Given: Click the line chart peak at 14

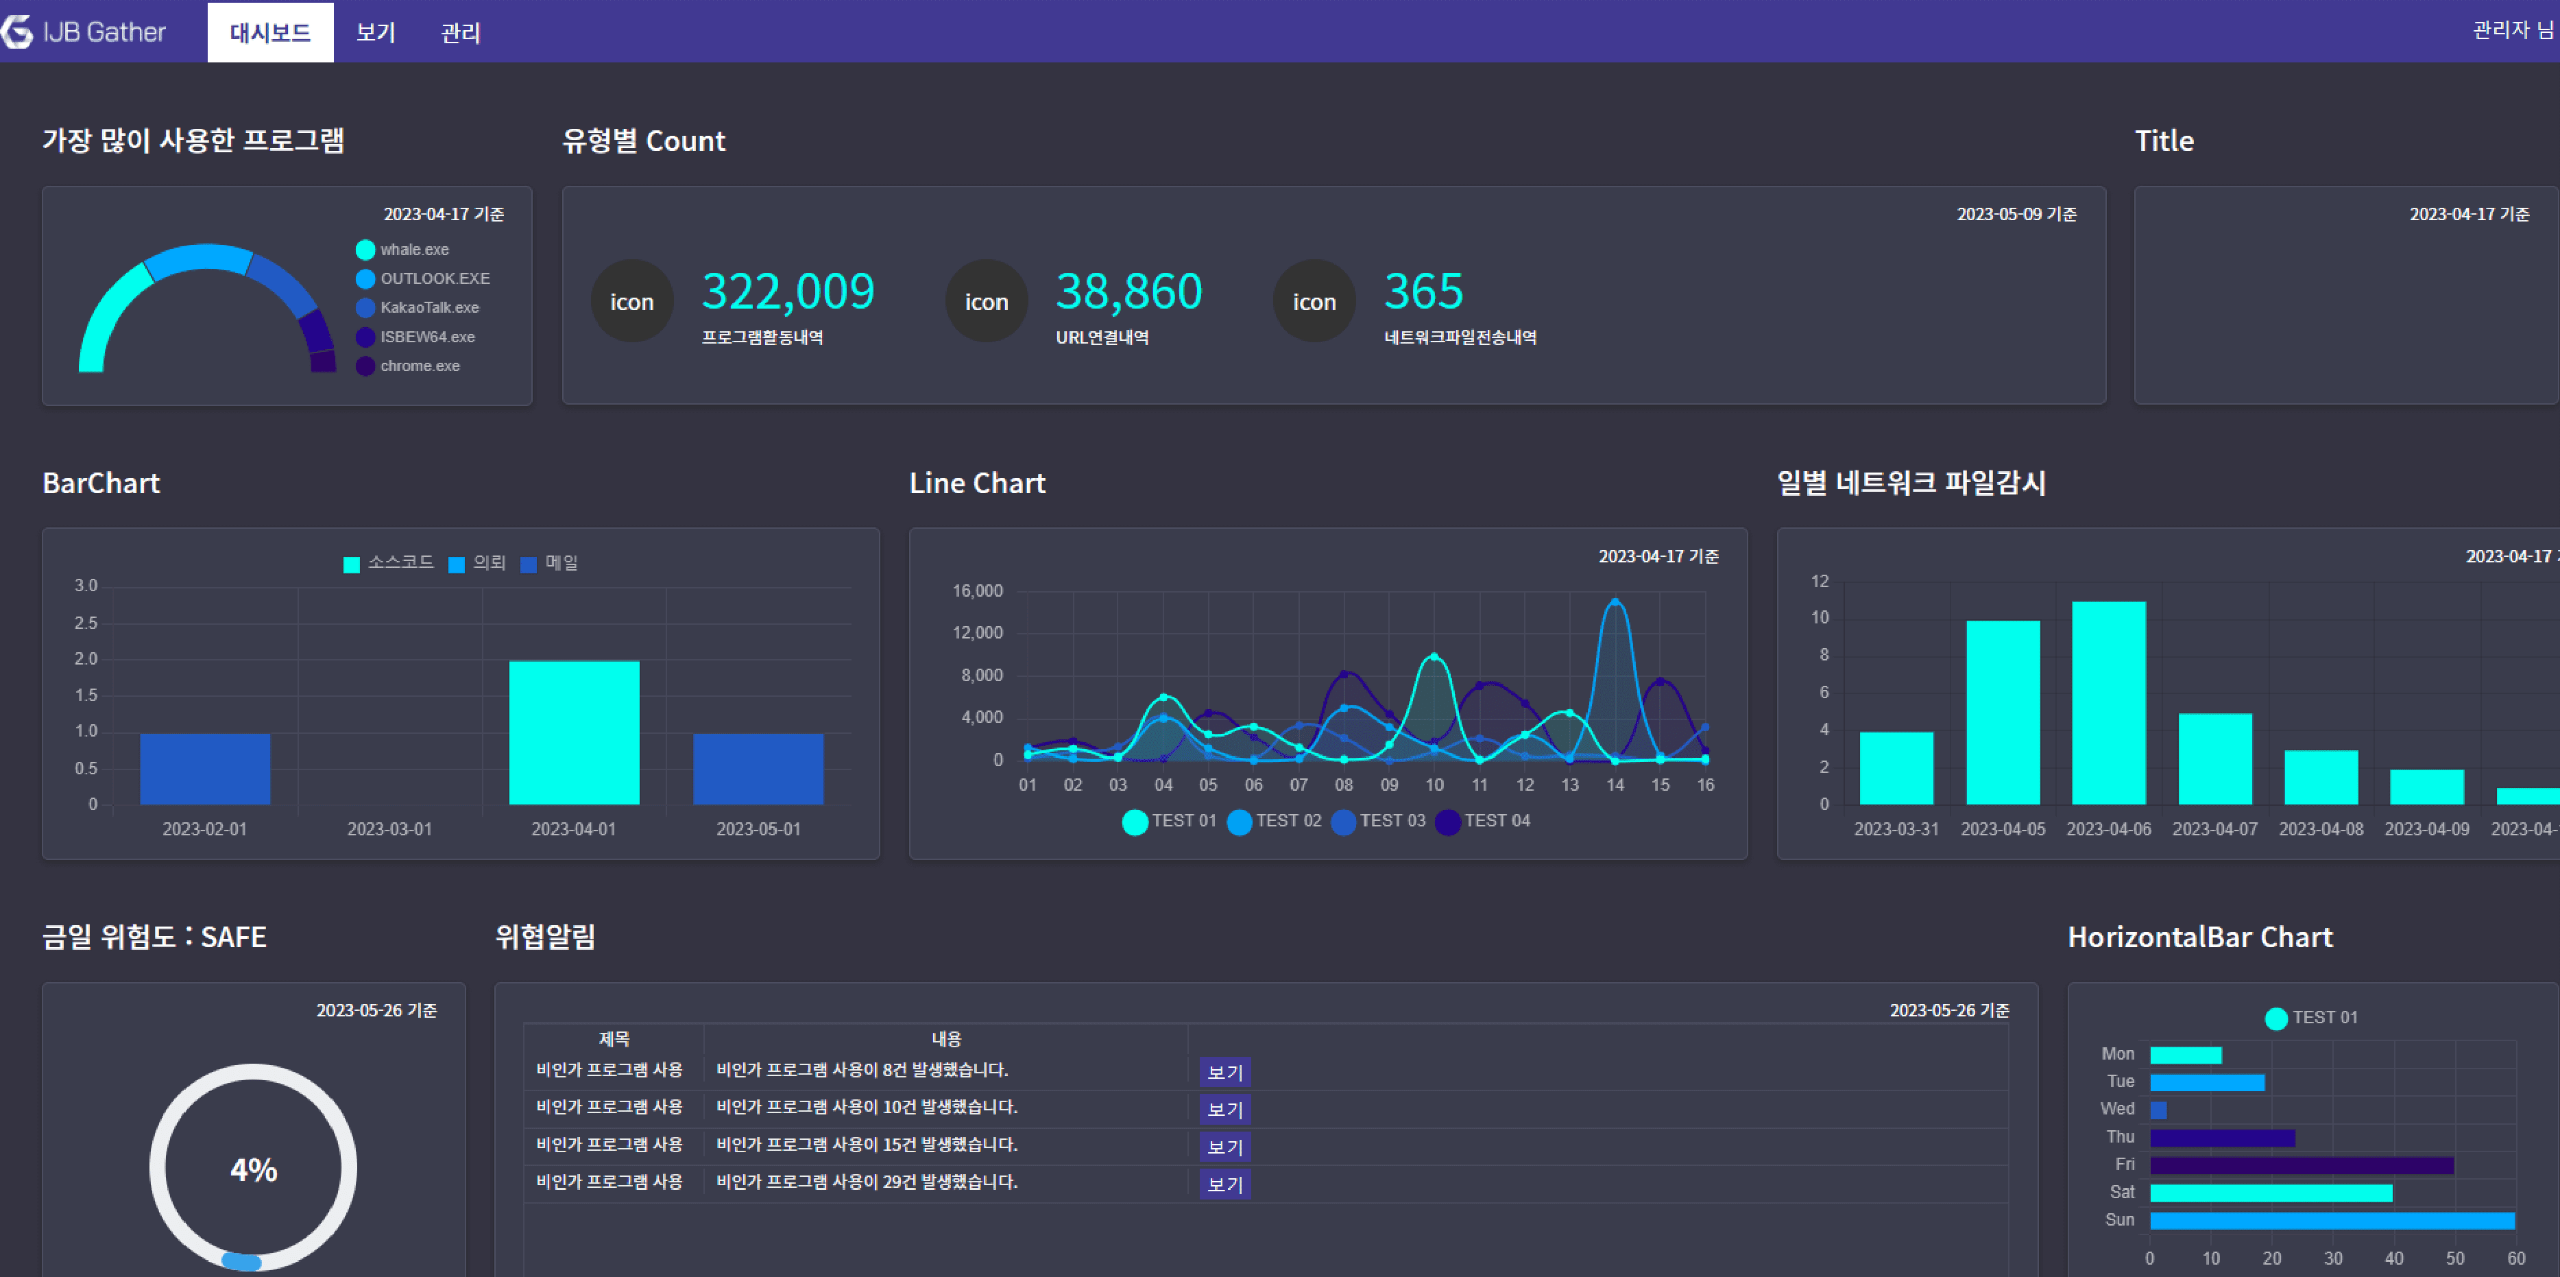Looking at the screenshot, I should (1616, 601).
